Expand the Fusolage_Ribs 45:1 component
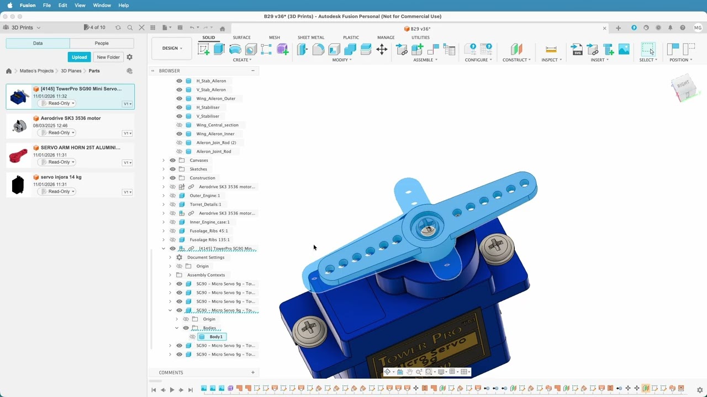This screenshot has width=707, height=397. coord(163,231)
